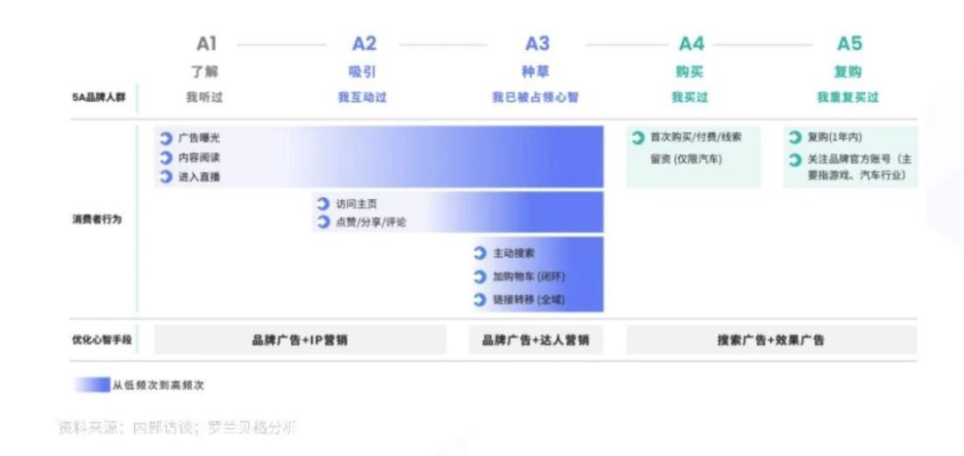Image resolution: width=964 pixels, height=456 pixels.
Task: Click the green icon beside 关注品牌官方账号
Action: tap(795, 160)
